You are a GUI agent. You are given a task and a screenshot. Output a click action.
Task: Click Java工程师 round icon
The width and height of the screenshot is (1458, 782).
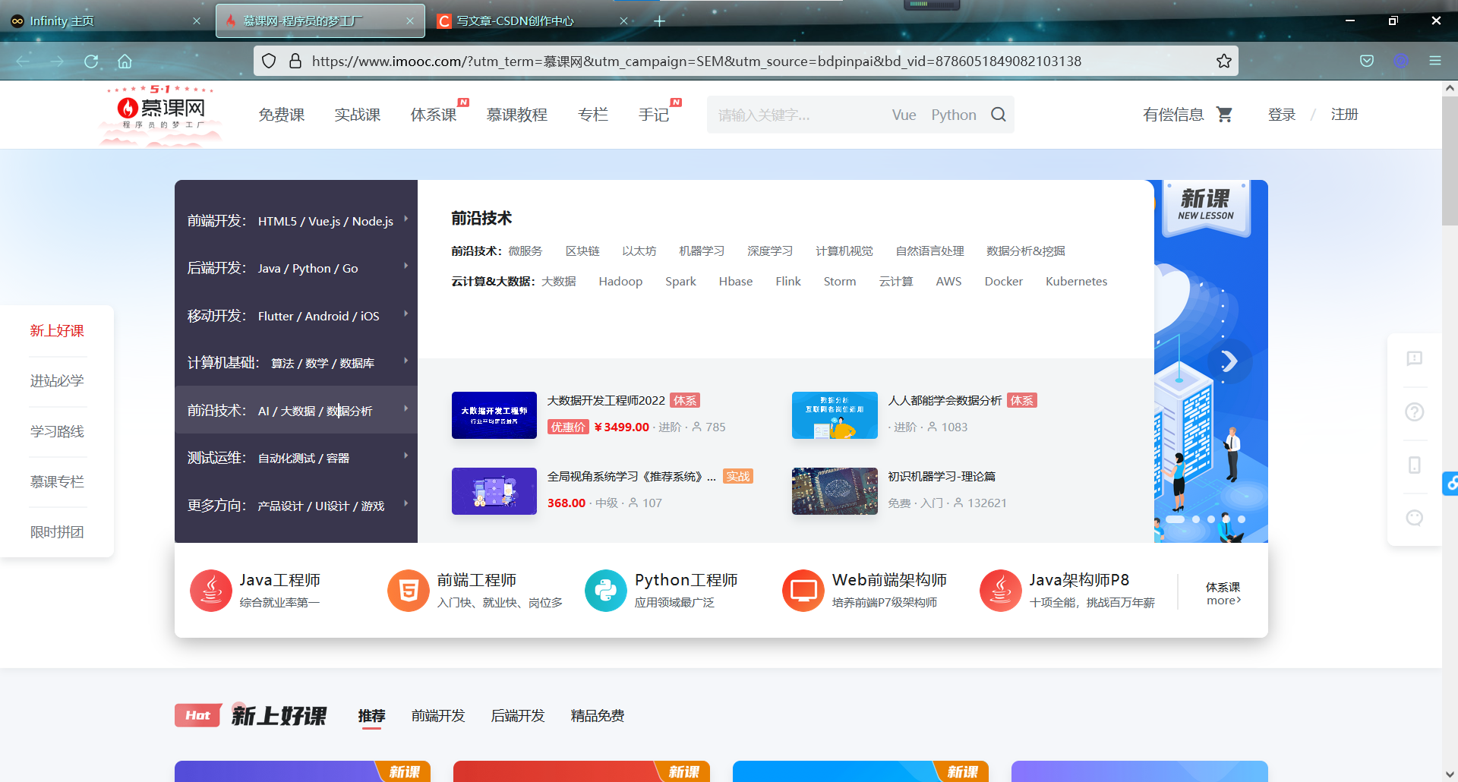[x=211, y=590]
